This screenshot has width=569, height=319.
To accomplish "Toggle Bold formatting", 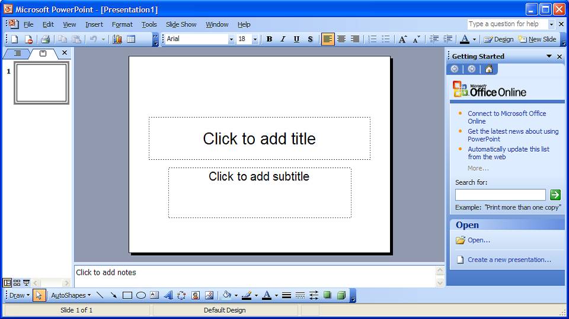I will [269, 39].
